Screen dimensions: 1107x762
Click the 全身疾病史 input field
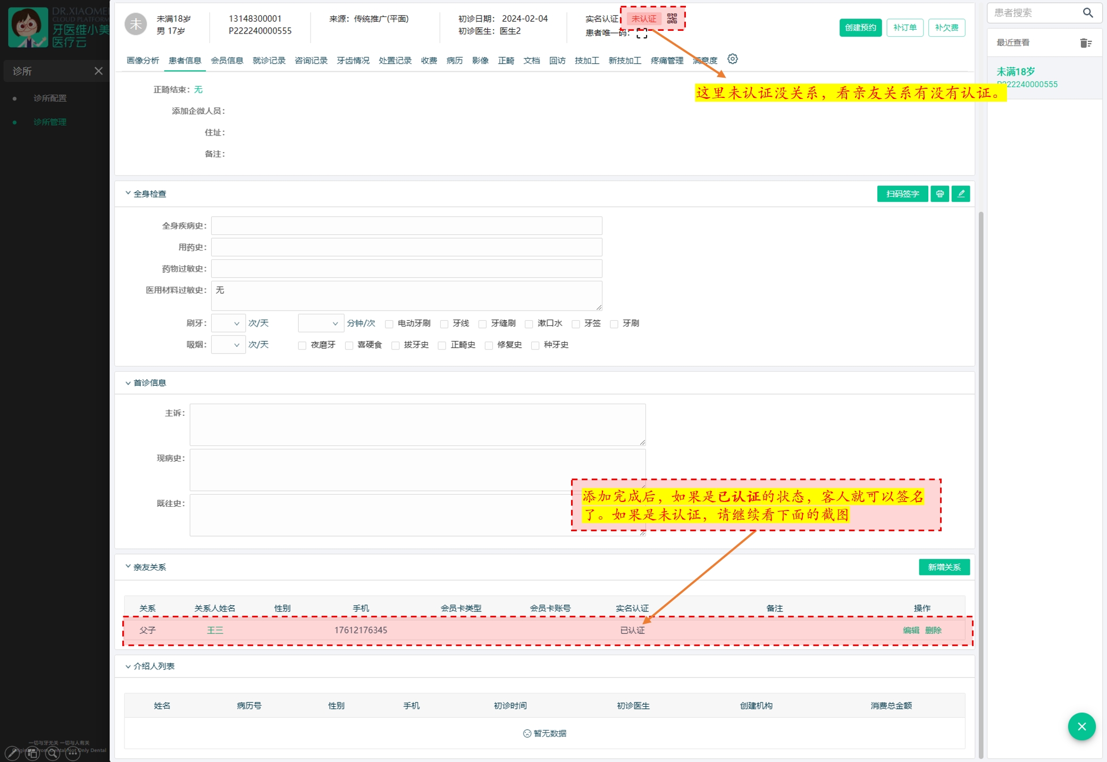406,226
